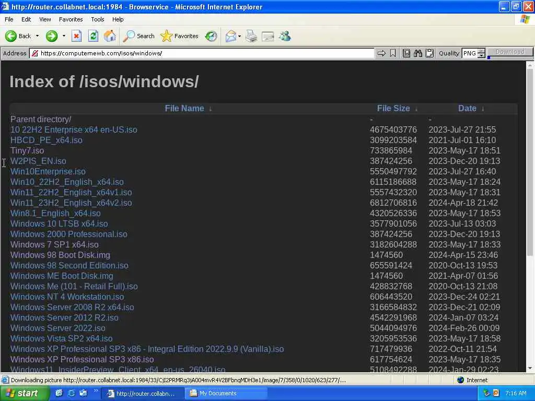The image size is (535, 401).
Task: Click Browservice bookmark icon
Action: [393, 53]
